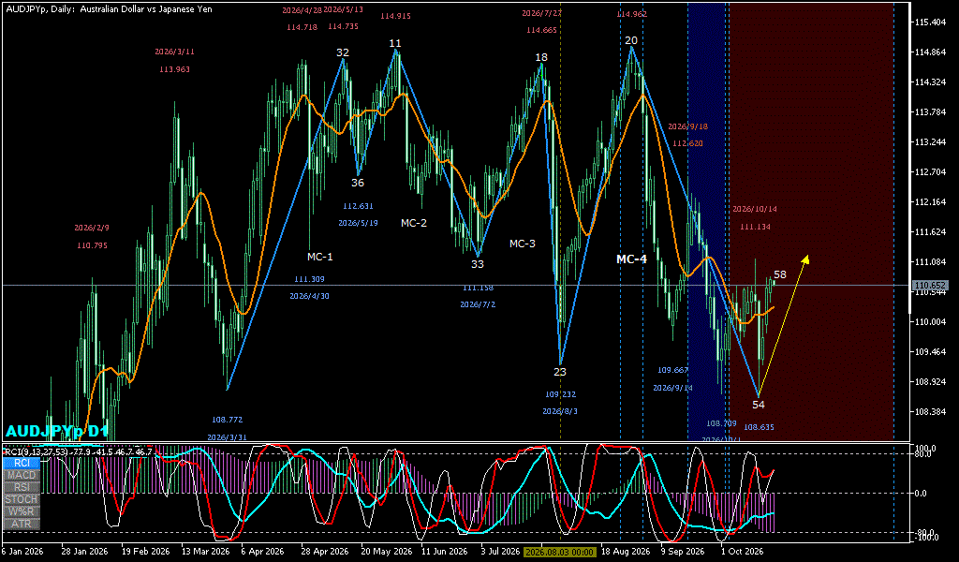Screen dimensions: 959x562
Task: Click swing count number 33
Action: click(477, 264)
